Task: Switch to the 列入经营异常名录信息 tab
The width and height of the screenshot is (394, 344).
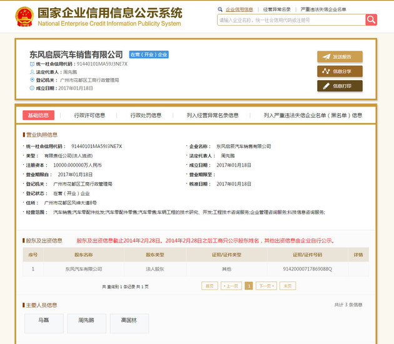Action: click(213, 115)
